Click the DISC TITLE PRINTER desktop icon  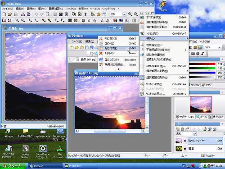(x=9, y=152)
